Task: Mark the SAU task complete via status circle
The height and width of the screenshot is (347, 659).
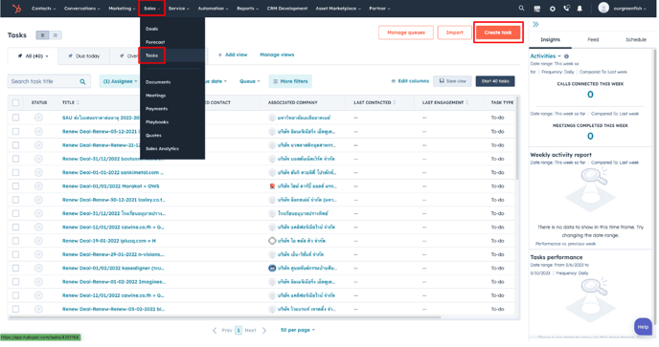Action: 38,118
